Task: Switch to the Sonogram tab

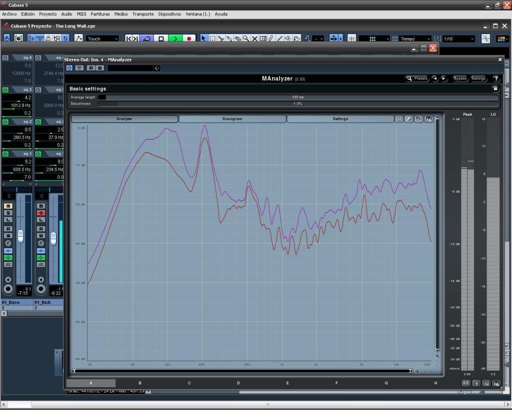Action: (x=232, y=119)
